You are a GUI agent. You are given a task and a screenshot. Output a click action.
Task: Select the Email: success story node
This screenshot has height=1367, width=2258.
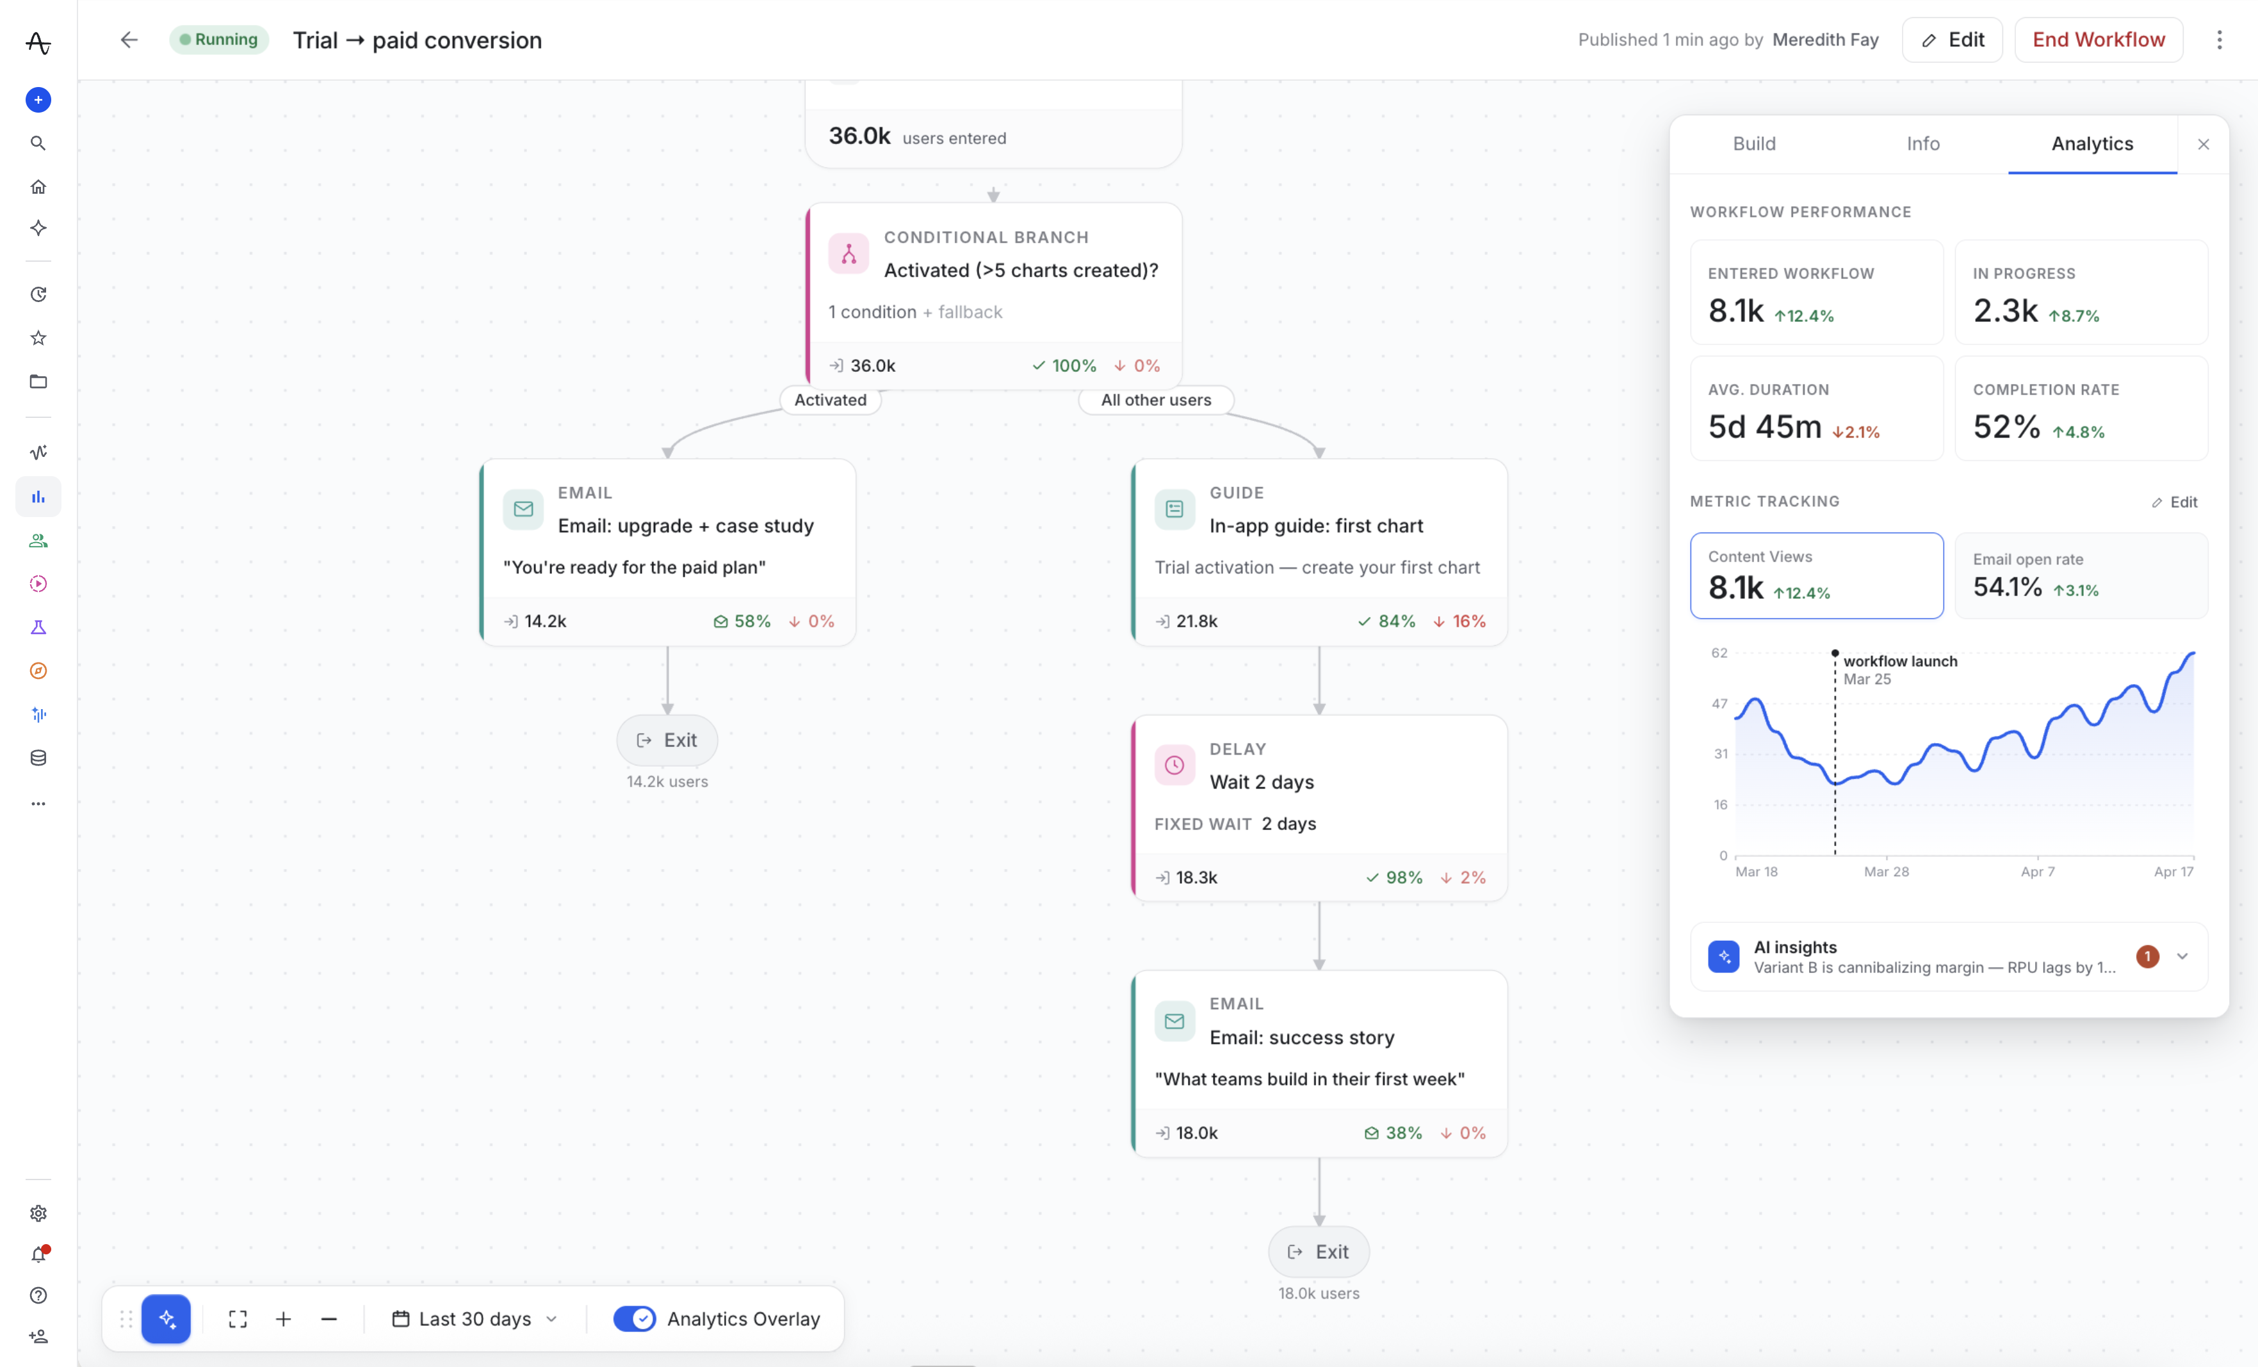1319,1063
